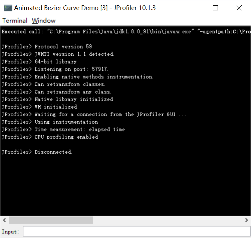Click 'Enabling native methods instrumentation.' line

[x=77, y=77]
